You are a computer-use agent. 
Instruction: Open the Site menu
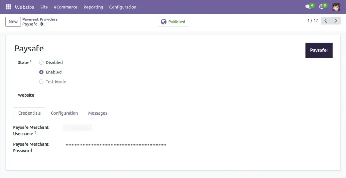[x=44, y=7]
